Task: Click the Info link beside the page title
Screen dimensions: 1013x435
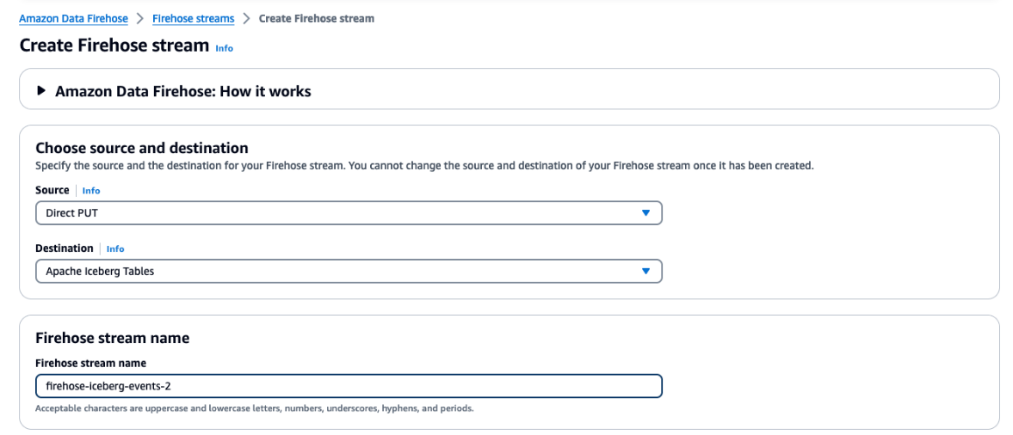Action: coord(224,48)
